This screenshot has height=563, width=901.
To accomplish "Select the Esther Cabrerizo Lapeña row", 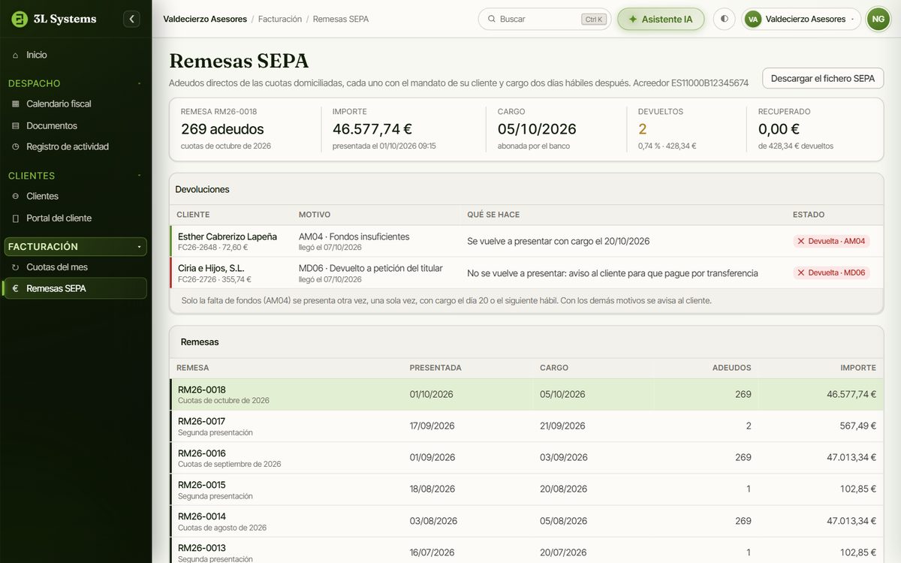I will pos(526,241).
